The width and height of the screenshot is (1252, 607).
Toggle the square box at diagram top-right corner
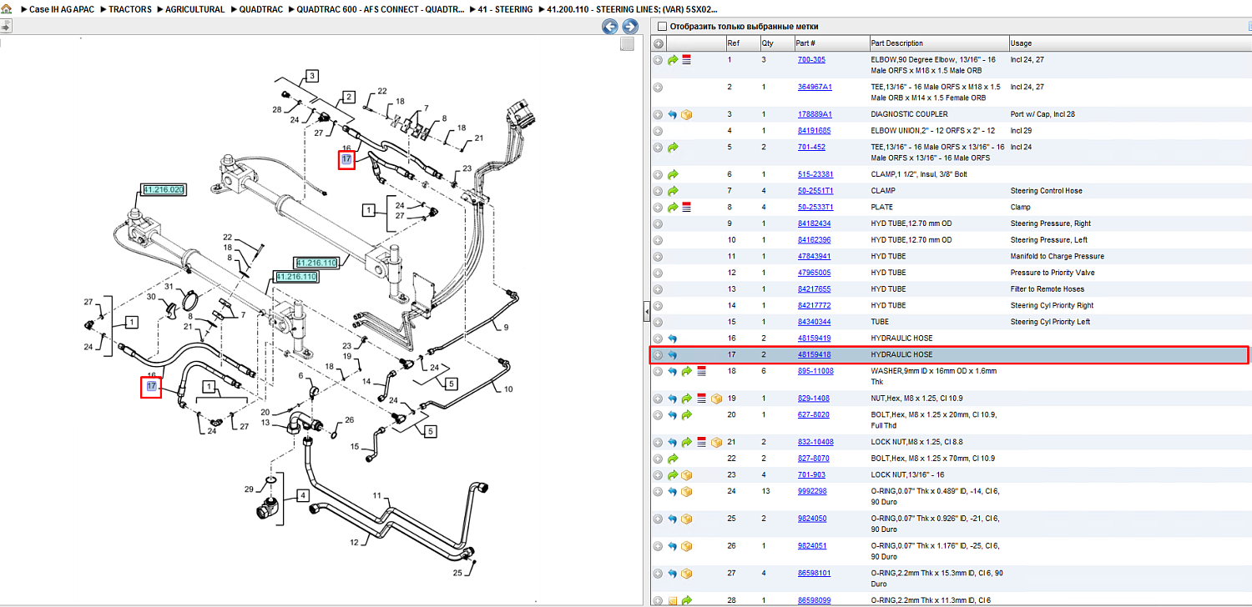click(x=627, y=44)
